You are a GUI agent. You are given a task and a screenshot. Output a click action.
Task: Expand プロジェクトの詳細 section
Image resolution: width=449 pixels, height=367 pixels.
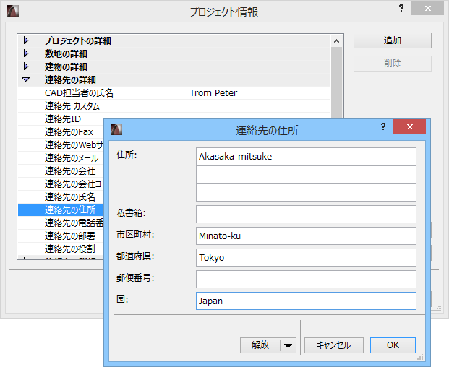point(26,40)
